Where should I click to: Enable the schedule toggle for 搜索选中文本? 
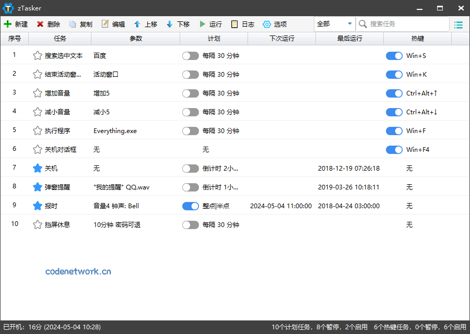(191, 55)
